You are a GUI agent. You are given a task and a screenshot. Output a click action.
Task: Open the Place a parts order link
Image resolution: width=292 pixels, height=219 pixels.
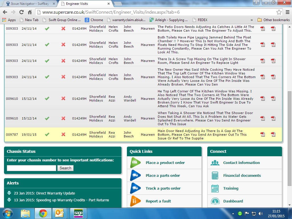(x=163, y=176)
